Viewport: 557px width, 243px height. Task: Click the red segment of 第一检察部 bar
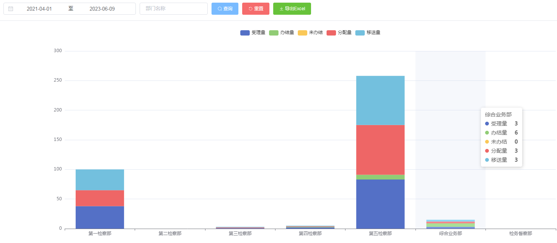100,198
